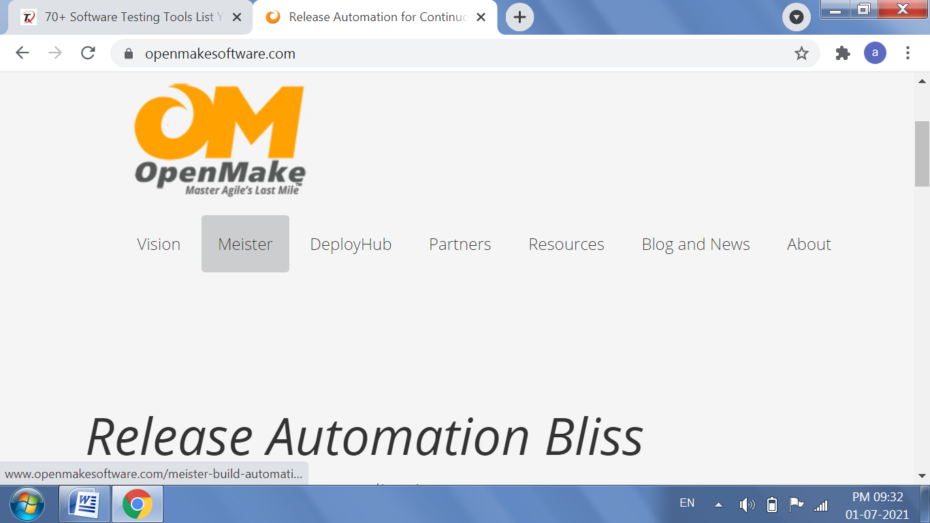930x523 pixels.
Task: Restore down the Chrome window
Action: click(864, 10)
